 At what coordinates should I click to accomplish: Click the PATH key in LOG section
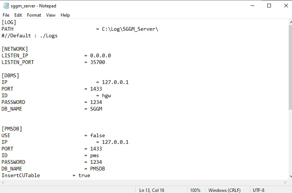click(7, 29)
